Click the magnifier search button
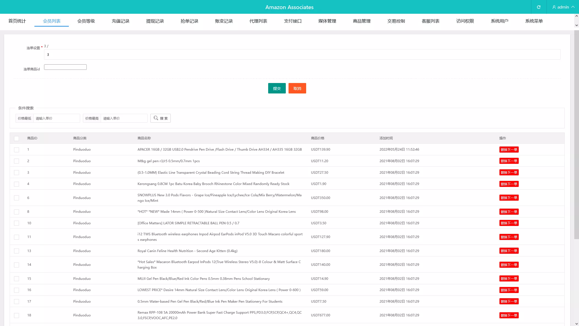The height and width of the screenshot is (326, 579). pyautogui.click(x=161, y=118)
